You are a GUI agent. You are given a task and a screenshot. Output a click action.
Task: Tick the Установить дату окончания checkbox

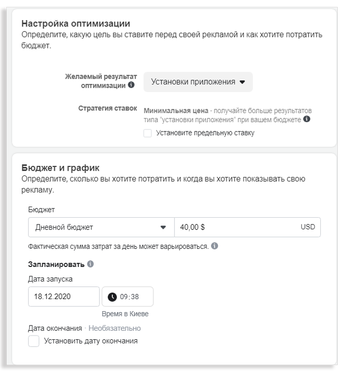[33, 341]
